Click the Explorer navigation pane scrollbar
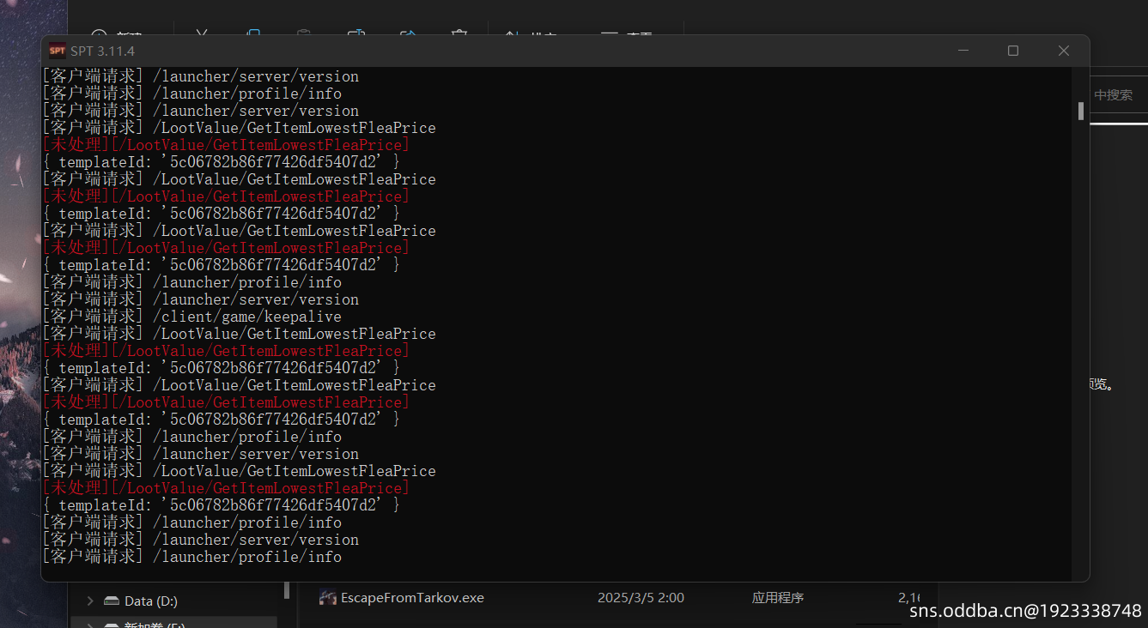The height and width of the screenshot is (628, 1148). (287, 590)
